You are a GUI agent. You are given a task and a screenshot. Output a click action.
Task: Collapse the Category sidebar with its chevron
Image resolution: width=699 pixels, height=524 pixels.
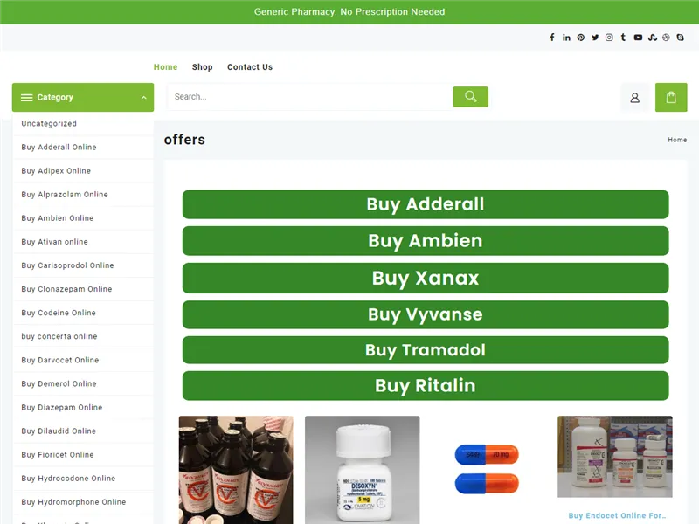145,97
